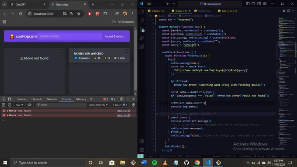Open Default levels dropdown in console
The width and height of the screenshot is (297, 167).
tap(98, 105)
